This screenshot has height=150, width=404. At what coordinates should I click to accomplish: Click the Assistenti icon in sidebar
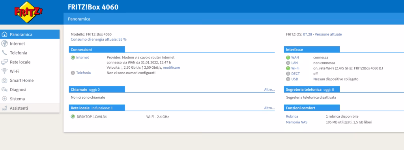(4, 108)
